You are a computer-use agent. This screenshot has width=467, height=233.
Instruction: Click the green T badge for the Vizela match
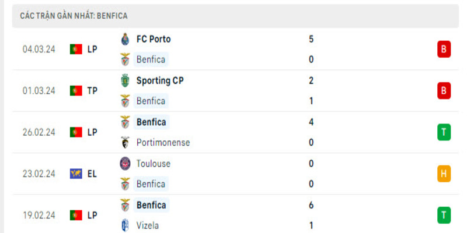coord(444,215)
